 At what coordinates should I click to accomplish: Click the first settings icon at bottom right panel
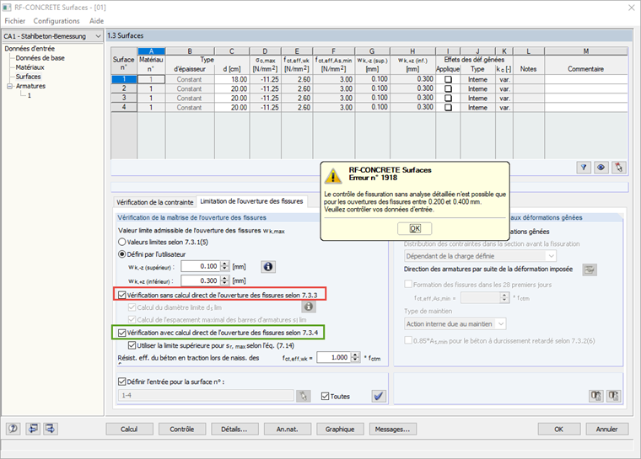click(x=596, y=396)
